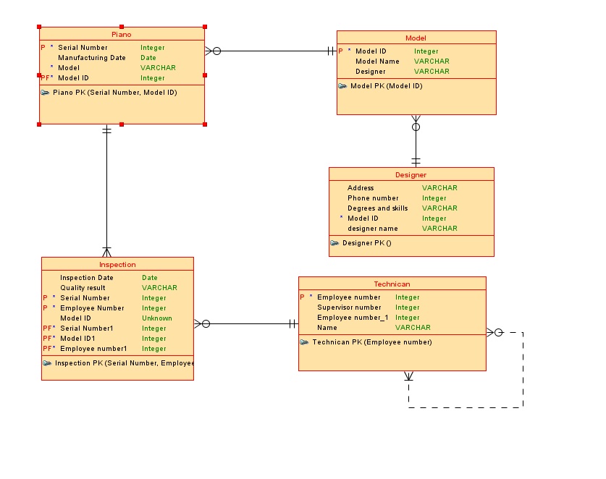Select the Piano entity title bar
This screenshot has width=606, height=479.
click(121, 34)
